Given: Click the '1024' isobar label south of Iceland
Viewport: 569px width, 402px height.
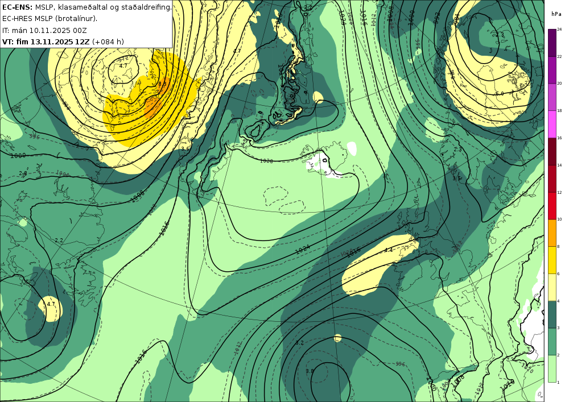Looking at the screenshot, I should [x=302, y=249].
